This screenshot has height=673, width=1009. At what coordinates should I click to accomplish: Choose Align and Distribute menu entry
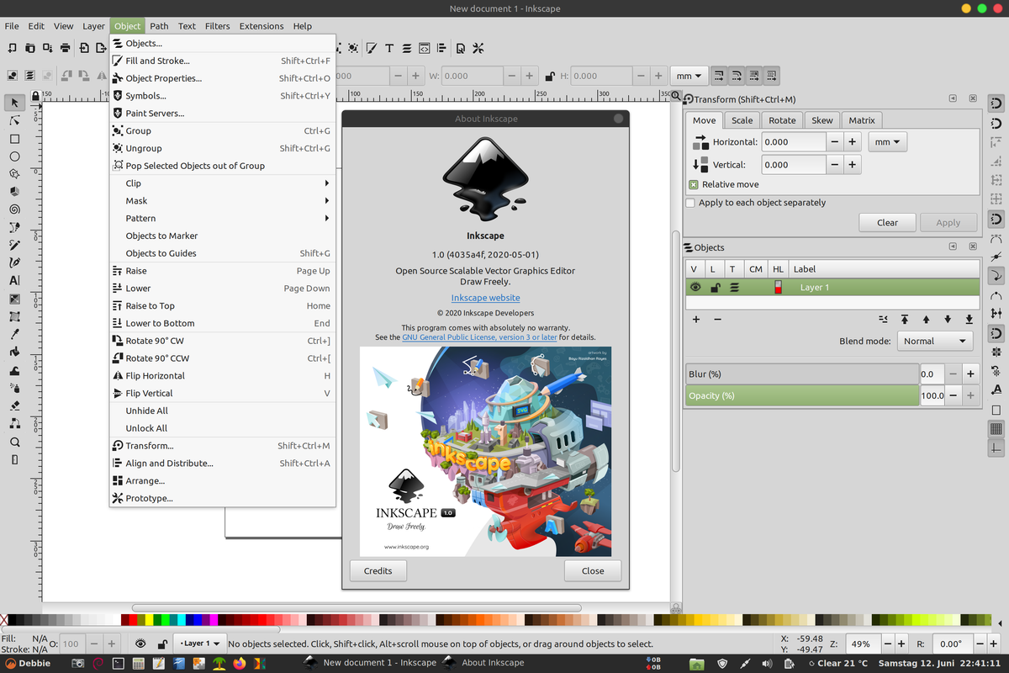223,464
